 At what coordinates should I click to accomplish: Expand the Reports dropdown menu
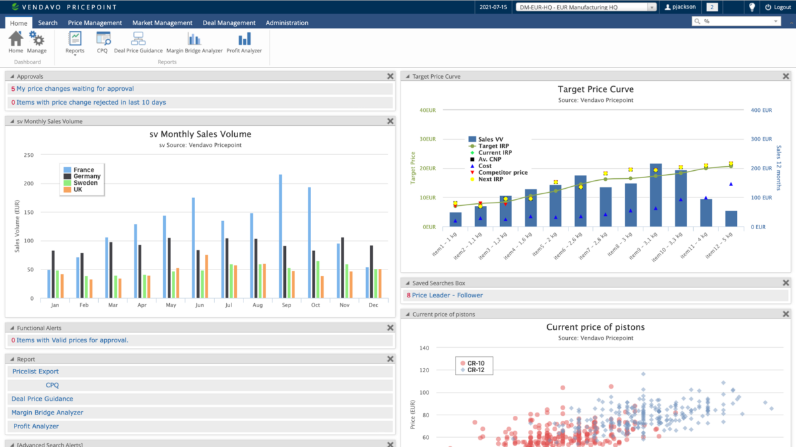point(75,55)
